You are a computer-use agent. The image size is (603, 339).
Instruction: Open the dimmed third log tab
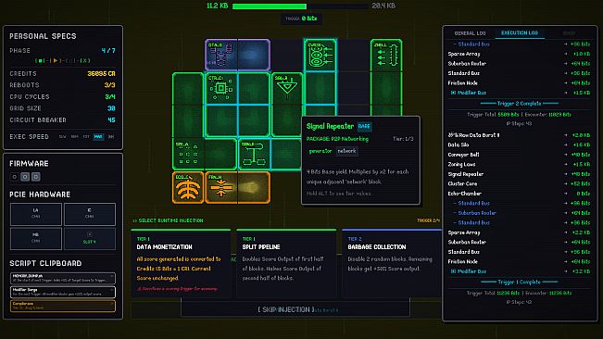(x=569, y=33)
